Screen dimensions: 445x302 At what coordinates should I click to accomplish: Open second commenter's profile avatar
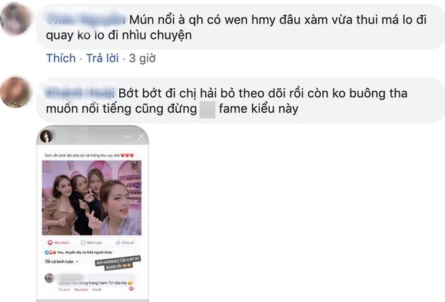15,92
